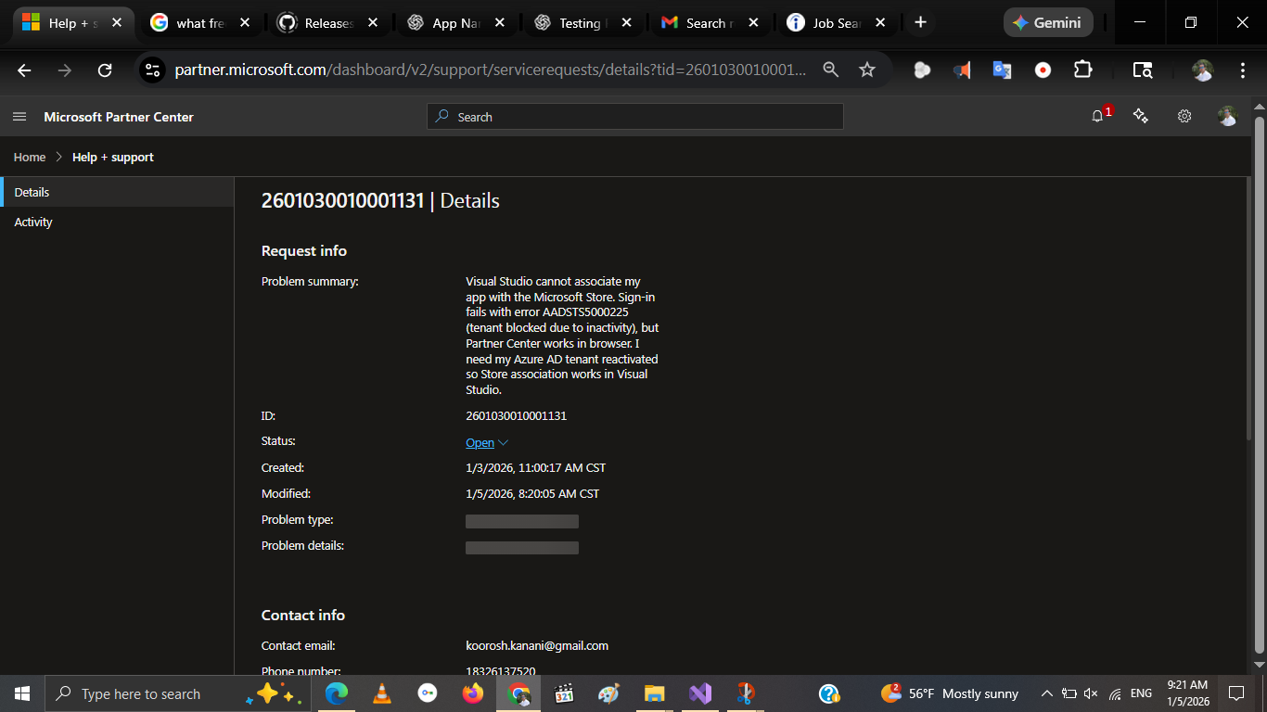Open VLC media player from the taskbar
This screenshot has width=1267, height=712.
(x=381, y=693)
